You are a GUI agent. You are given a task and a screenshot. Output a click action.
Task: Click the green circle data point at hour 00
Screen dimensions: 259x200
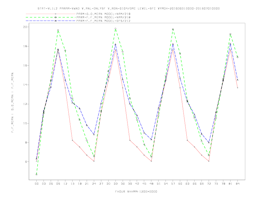[x=37, y=175]
